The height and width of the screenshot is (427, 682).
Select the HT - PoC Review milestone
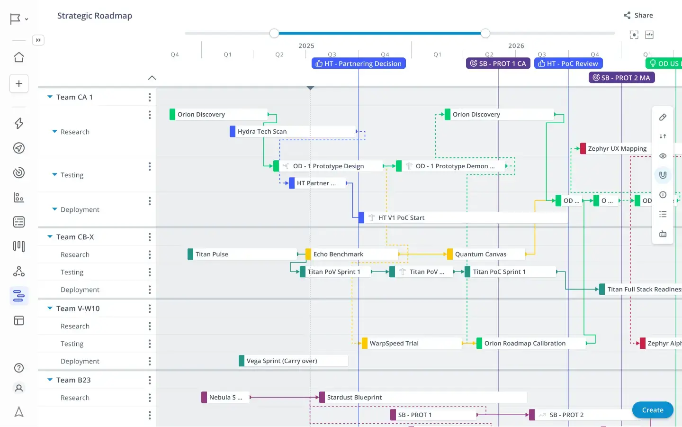click(x=568, y=64)
